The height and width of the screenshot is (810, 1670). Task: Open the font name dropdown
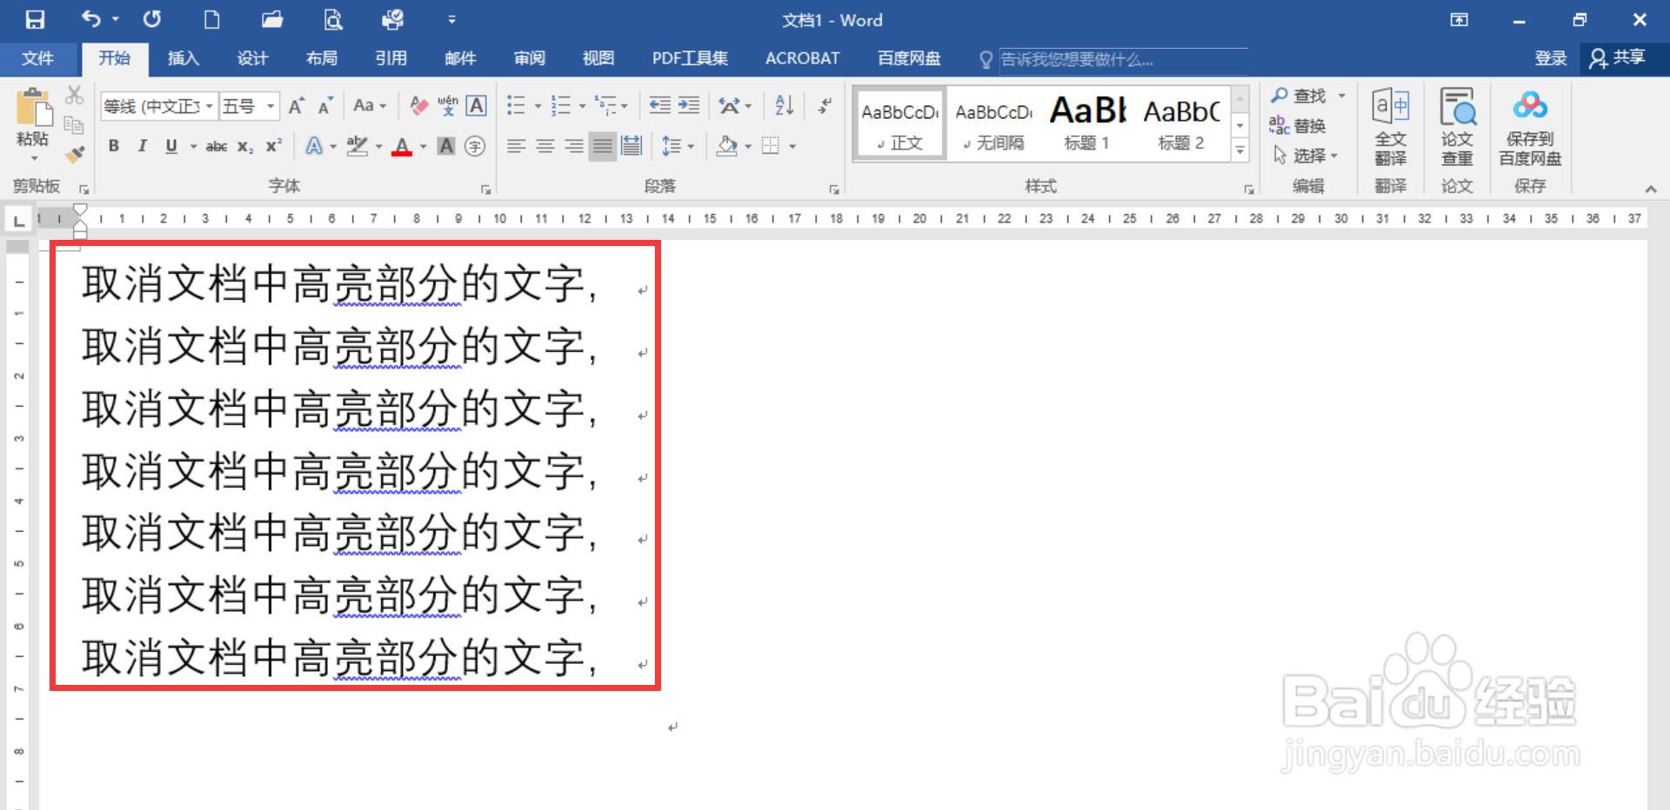209,106
